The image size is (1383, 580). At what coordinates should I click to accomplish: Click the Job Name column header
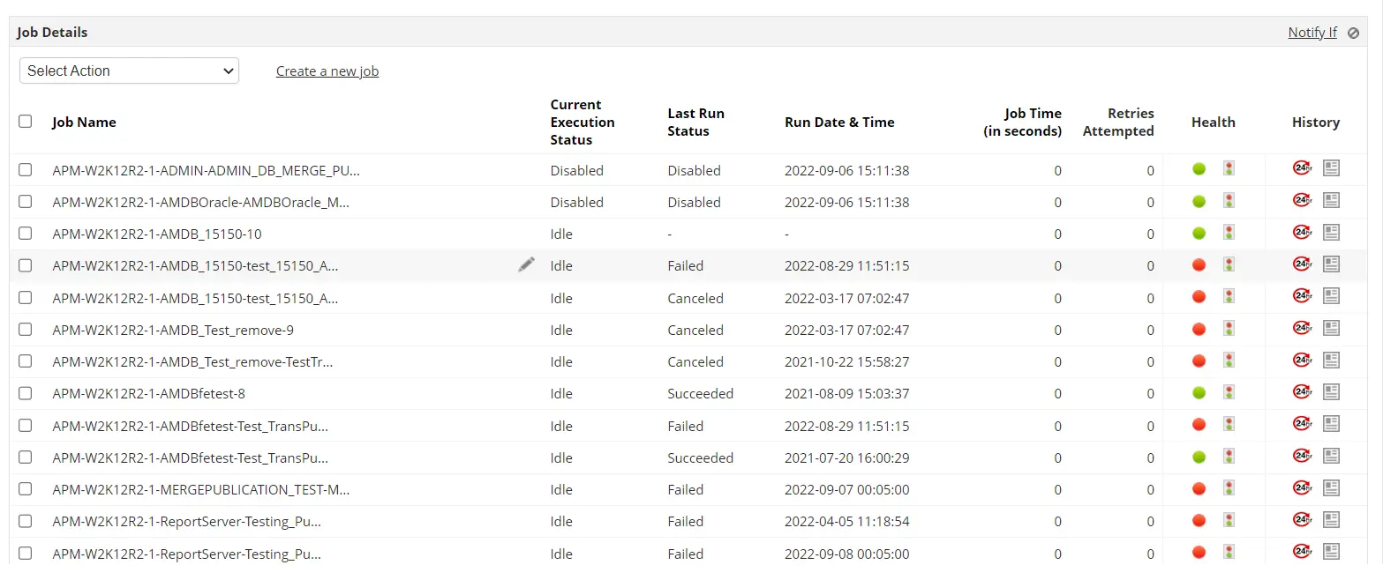(84, 123)
